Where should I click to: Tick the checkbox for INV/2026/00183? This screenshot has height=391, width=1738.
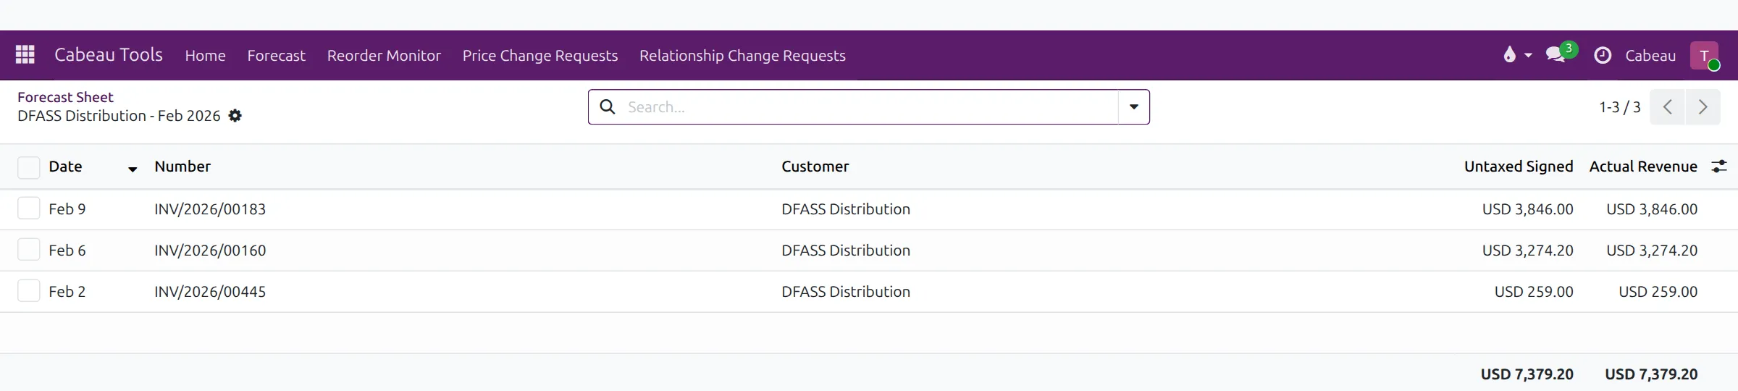click(29, 209)
